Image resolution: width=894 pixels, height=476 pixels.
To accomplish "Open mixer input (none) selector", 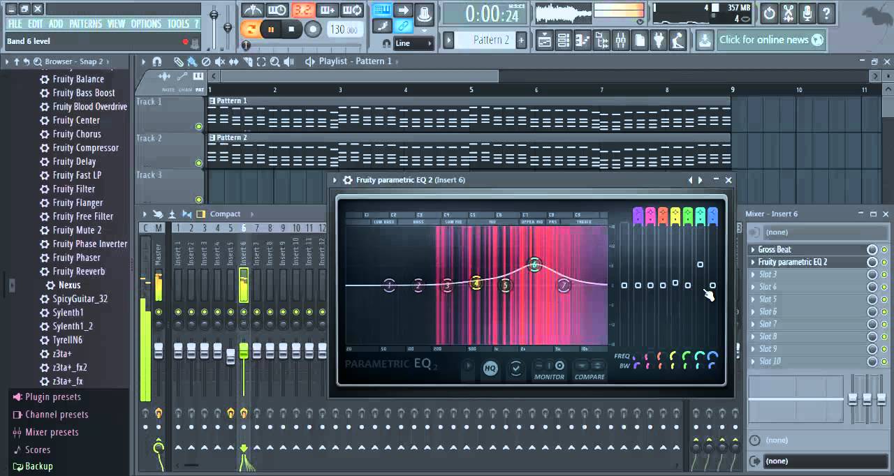I will click(x=817, y=232).
